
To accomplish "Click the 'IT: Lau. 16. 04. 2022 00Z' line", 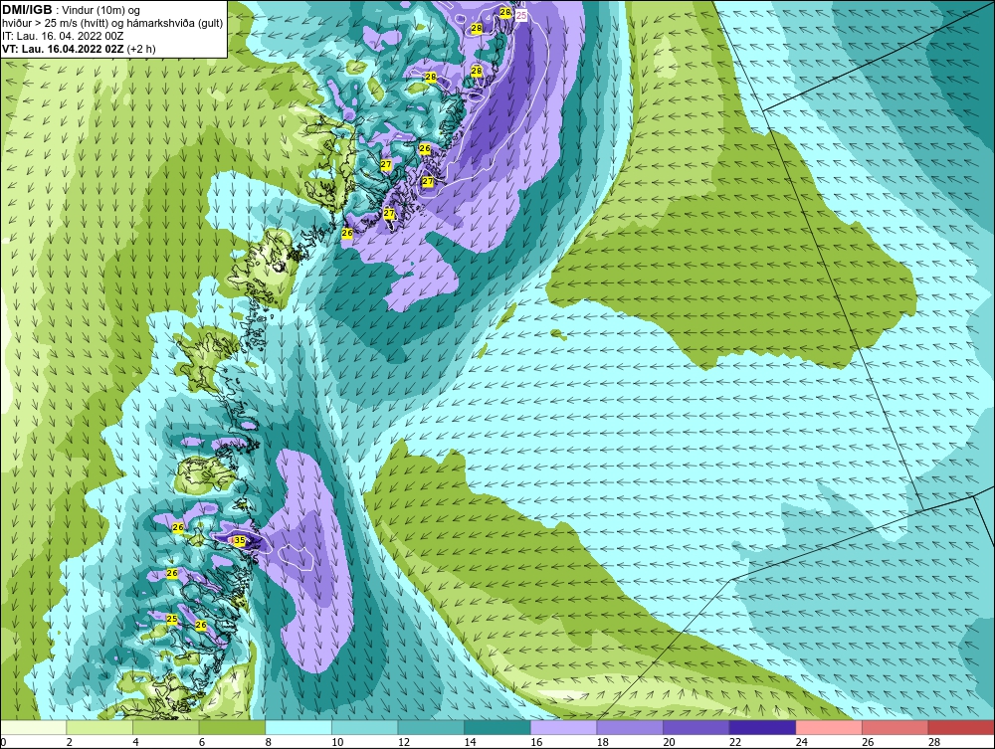I will click(61, 36).
